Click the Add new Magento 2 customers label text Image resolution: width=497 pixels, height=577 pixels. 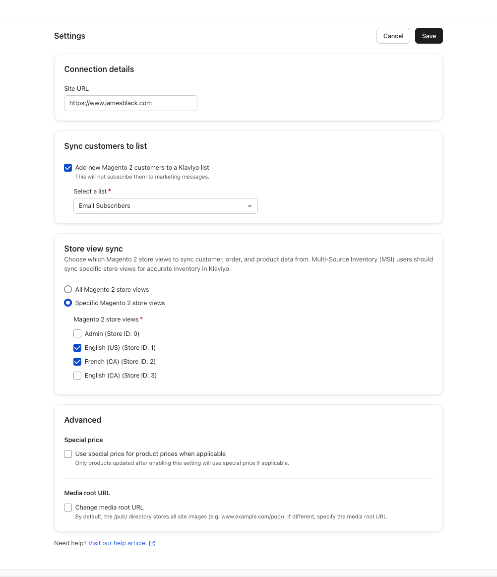(142, 168)
